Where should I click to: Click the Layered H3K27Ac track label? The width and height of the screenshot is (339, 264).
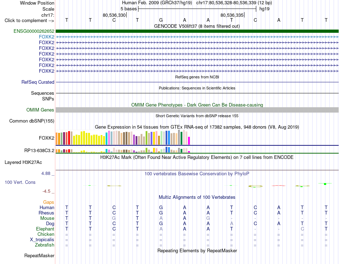pos(23,162)
